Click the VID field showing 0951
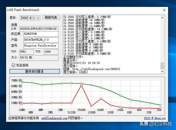The height and width of the screenshot is (130, 176). pyautogui.click(x=27, y=52)
